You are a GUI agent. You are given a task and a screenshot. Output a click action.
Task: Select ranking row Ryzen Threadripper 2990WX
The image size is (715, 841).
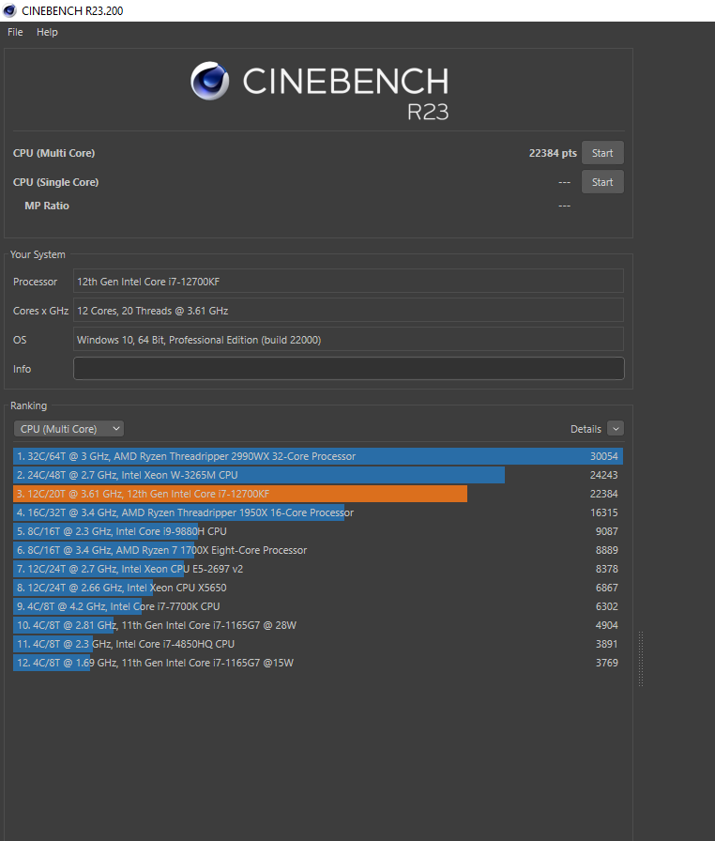pos(318,456)
